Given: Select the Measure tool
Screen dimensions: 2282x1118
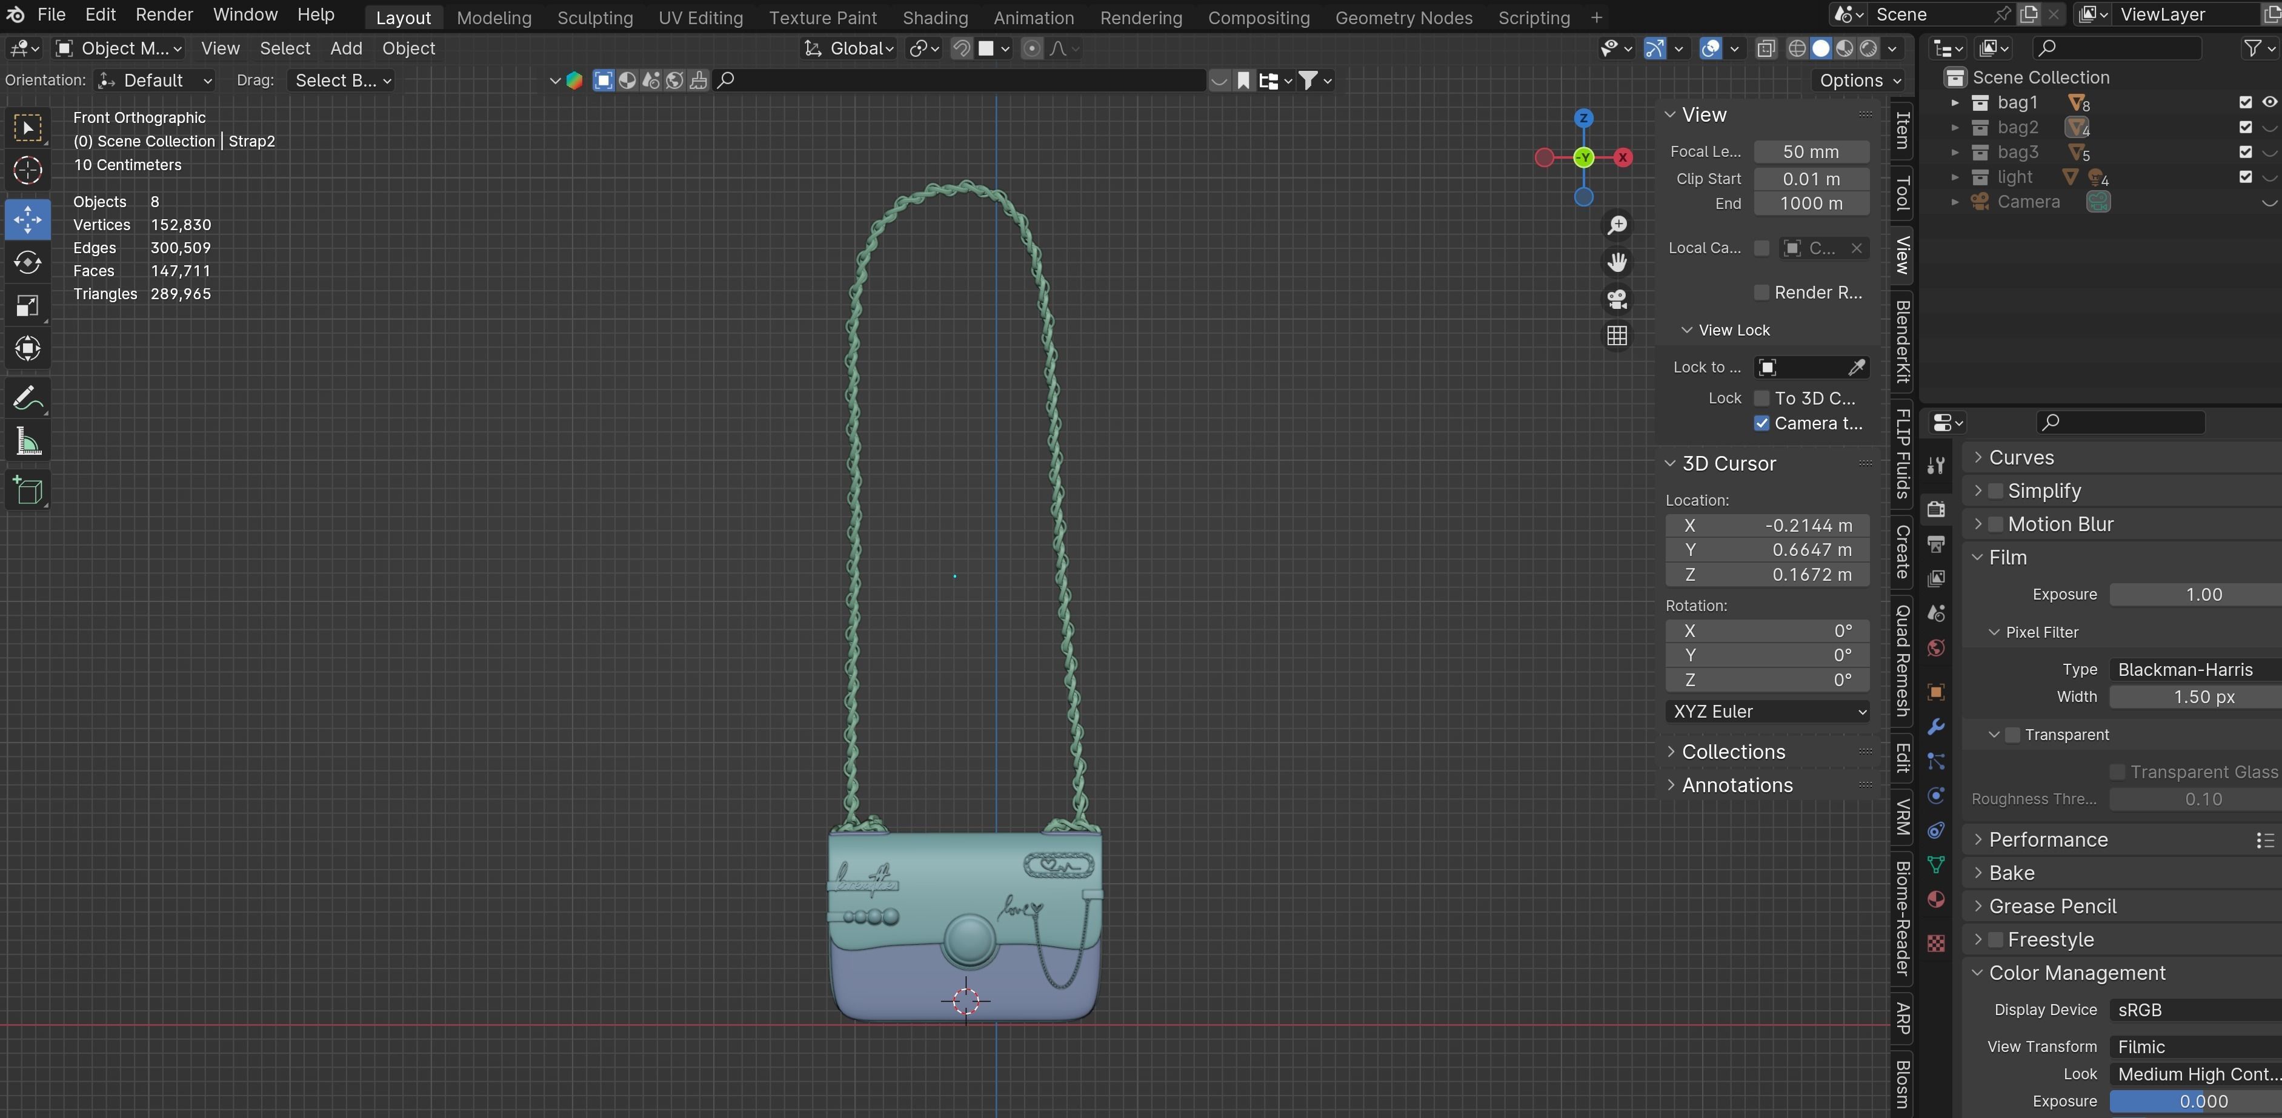Looking at the screenshot, I should (27, 442).
